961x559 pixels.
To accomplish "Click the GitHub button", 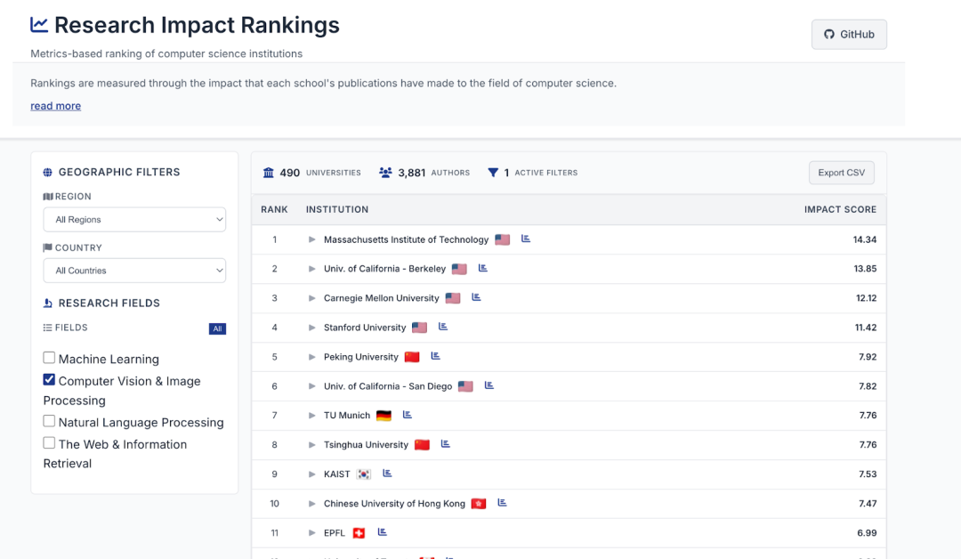I will tap(849, 35).
